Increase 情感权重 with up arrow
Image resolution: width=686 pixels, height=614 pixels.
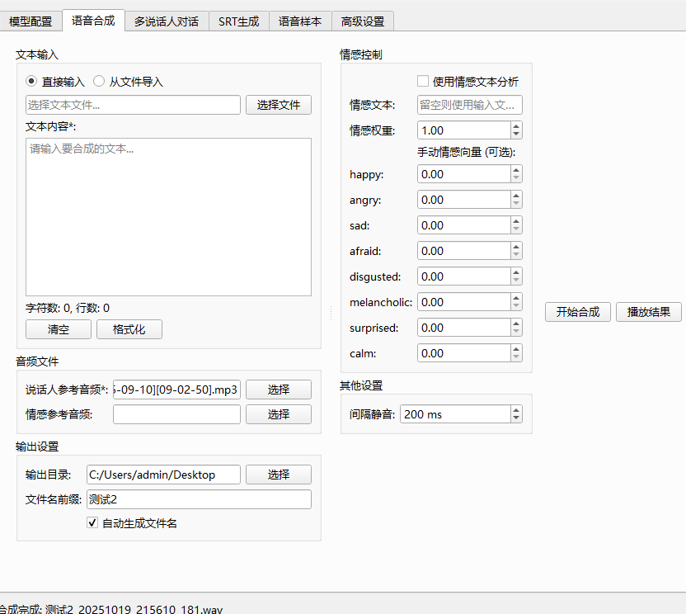516,126
